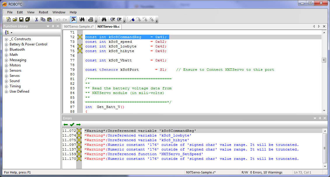Click the green checkmark in the Errors panel
The height and width of the screenshot is (177, 330).
pos(72,125)
